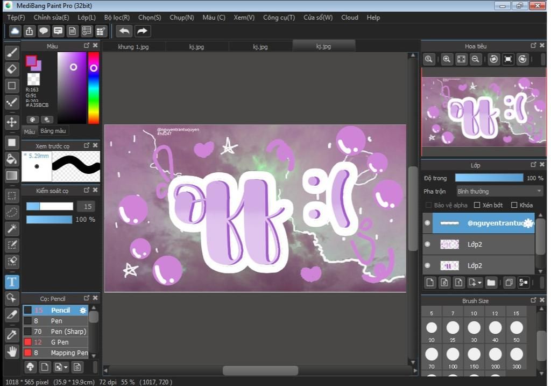
Task: Open the Bộ lọc(R) menu
Action: click(x=117, y=18)
